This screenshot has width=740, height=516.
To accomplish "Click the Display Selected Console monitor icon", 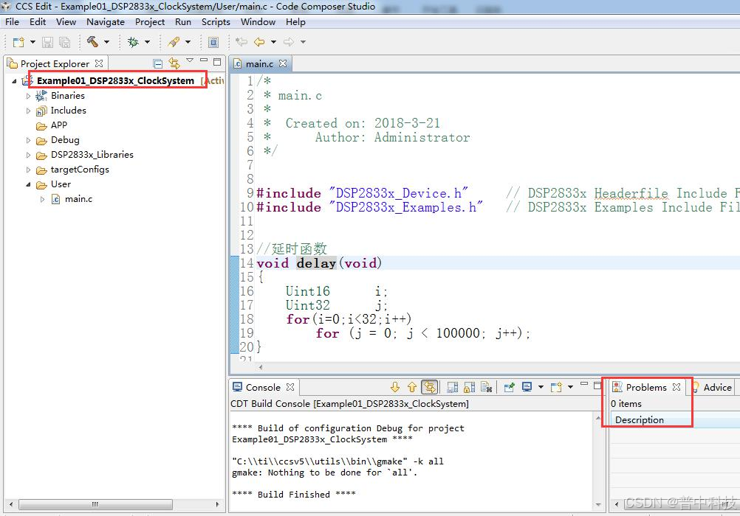I will (527, 387).
